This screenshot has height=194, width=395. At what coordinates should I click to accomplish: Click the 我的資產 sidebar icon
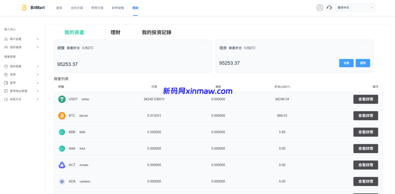point(6,66)
